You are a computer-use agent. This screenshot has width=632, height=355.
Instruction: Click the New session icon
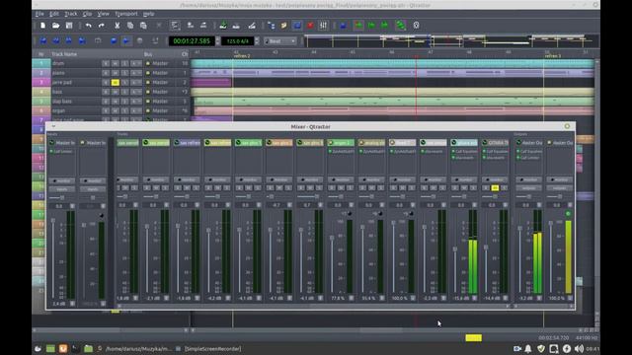pyautogui.click(x=42, y=26)
